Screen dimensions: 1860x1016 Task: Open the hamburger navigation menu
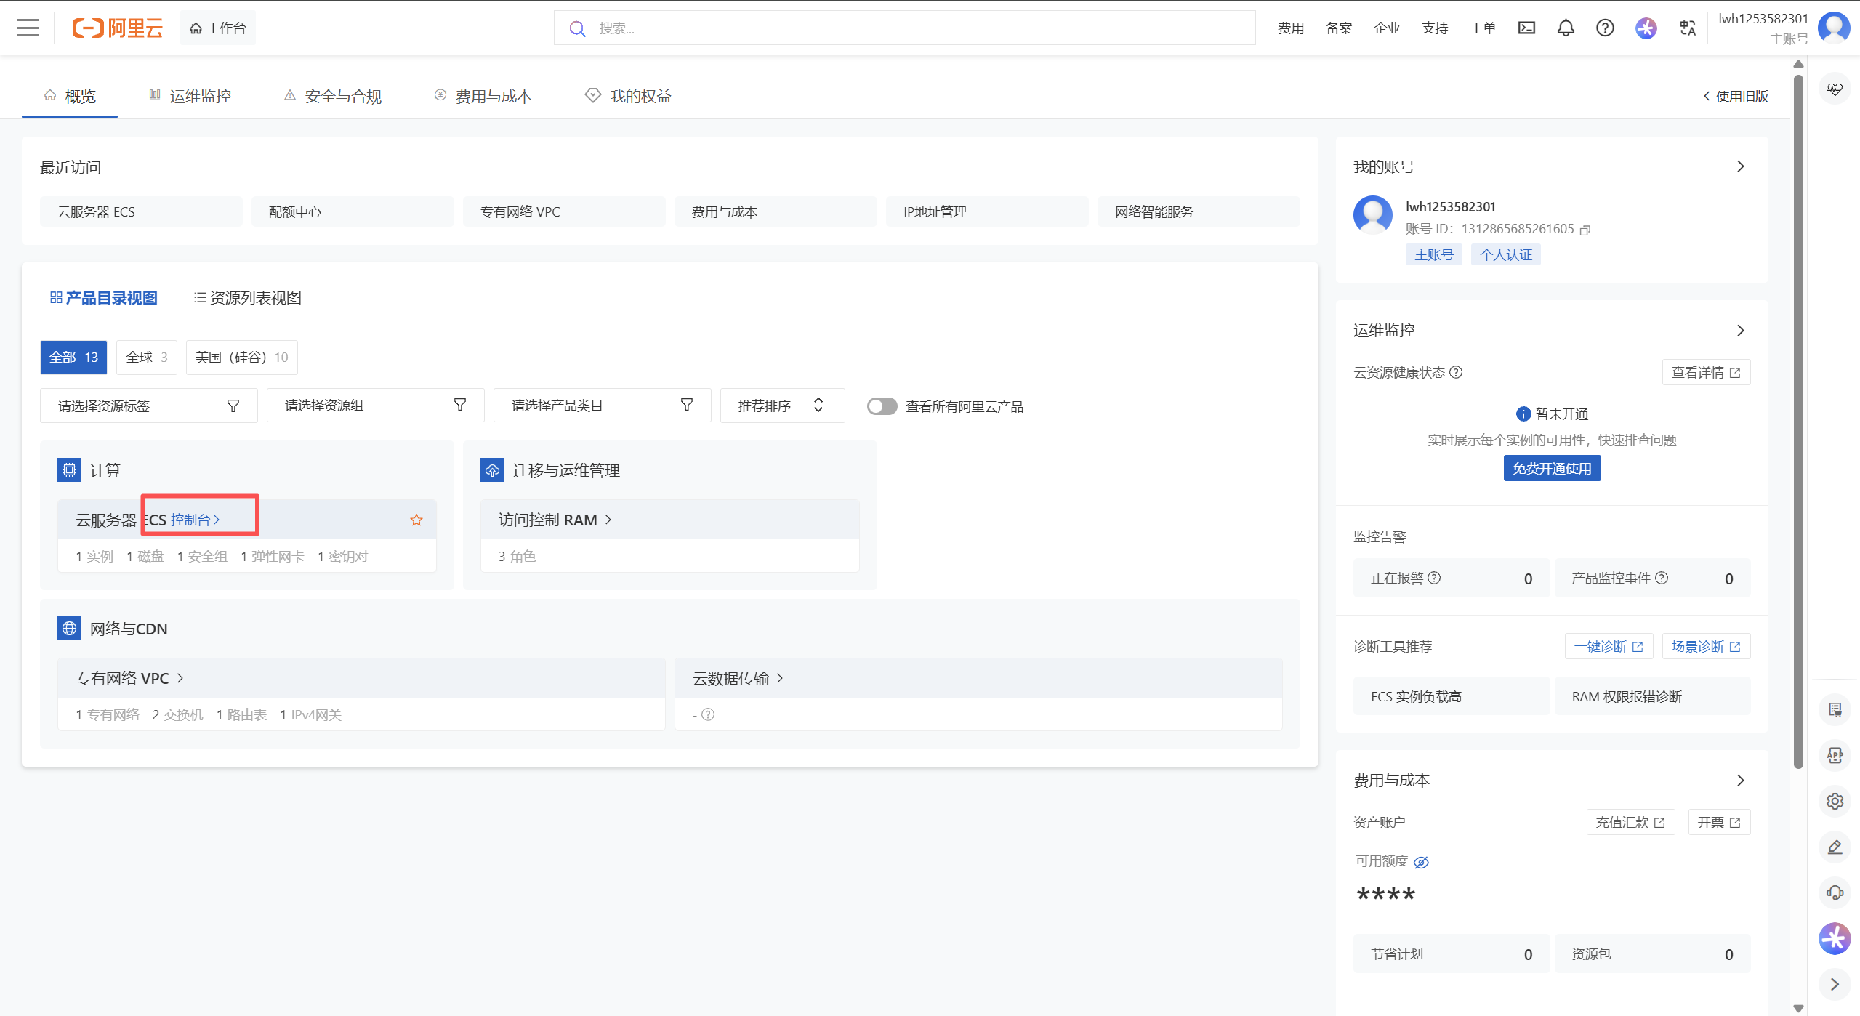pos(28,28)
